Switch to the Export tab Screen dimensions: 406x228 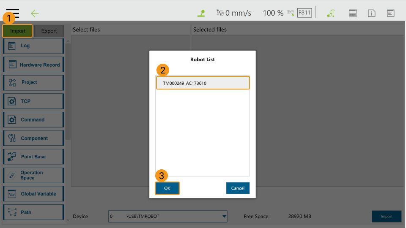click(x=49, y=31)
